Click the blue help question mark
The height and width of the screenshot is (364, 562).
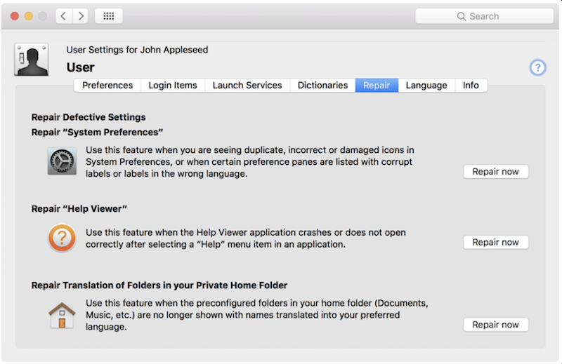tap(537, 67)
